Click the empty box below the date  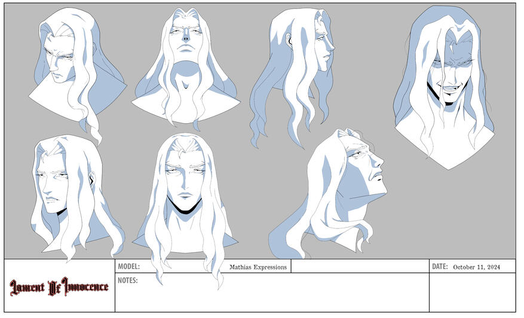click(x=472, y=293)
